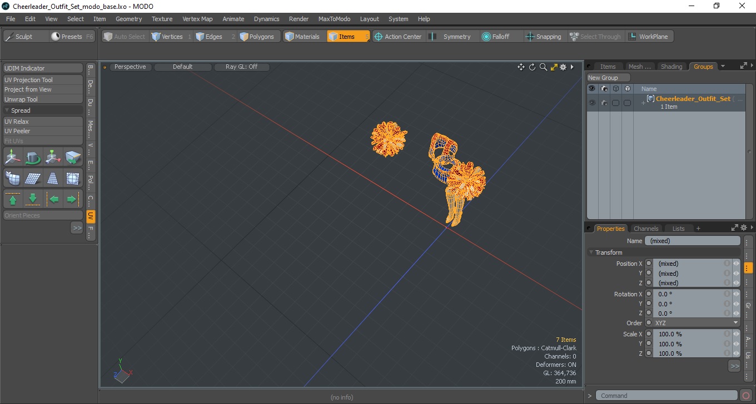Click the viewport pan/move icon
Screen dimensions: 756x404
pos(521,67)
